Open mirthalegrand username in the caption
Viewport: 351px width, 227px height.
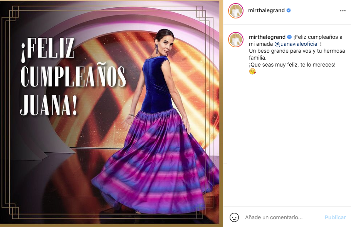tap(267, 37)
